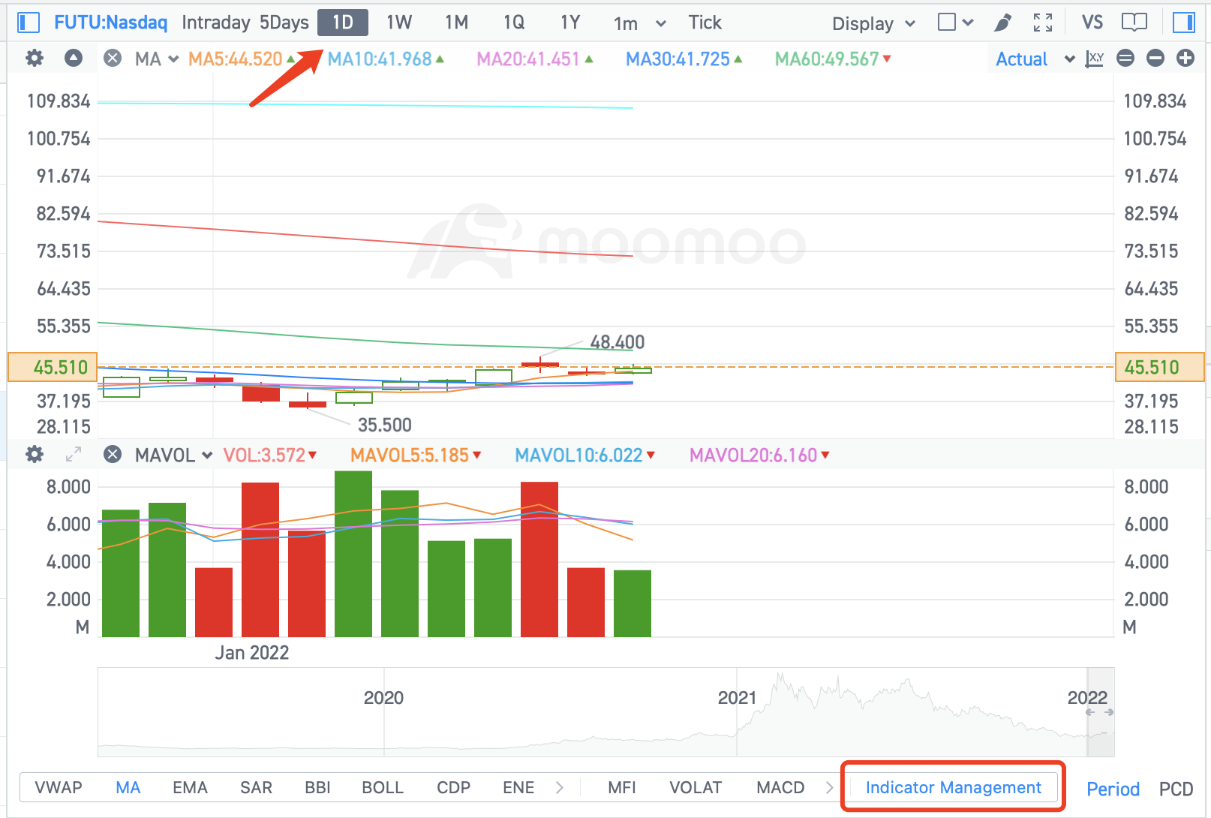Toggle the XY axis settings icon
Viewport: 1211px width, 818px height.
click(x=1095, y=59)
